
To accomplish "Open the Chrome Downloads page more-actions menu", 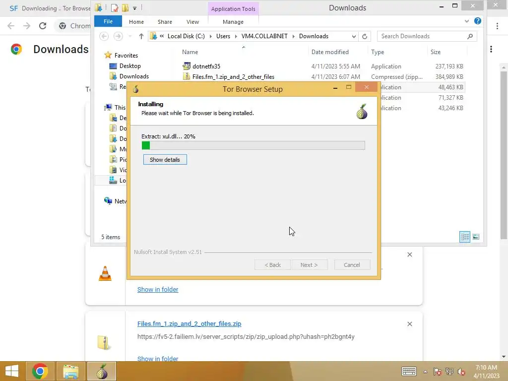I will click(x=491, y=49).
